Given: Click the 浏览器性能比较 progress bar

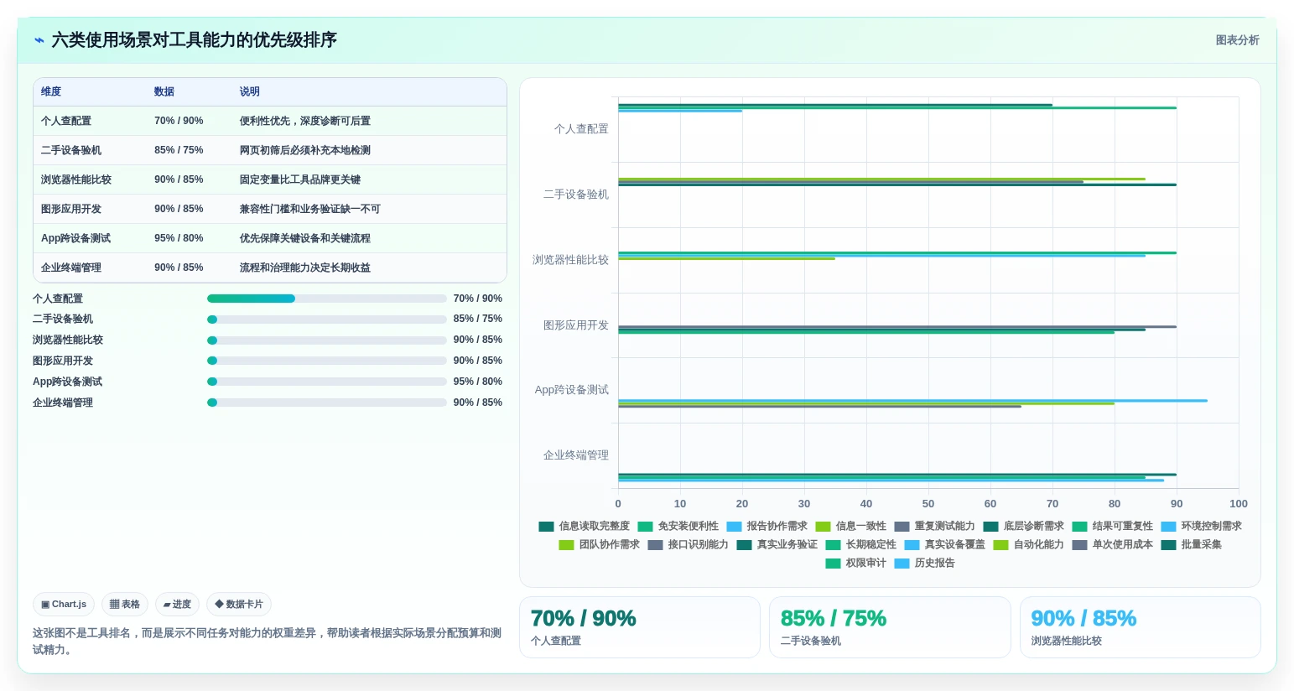Looking at the screenshot, I should (x=326, y=340).
